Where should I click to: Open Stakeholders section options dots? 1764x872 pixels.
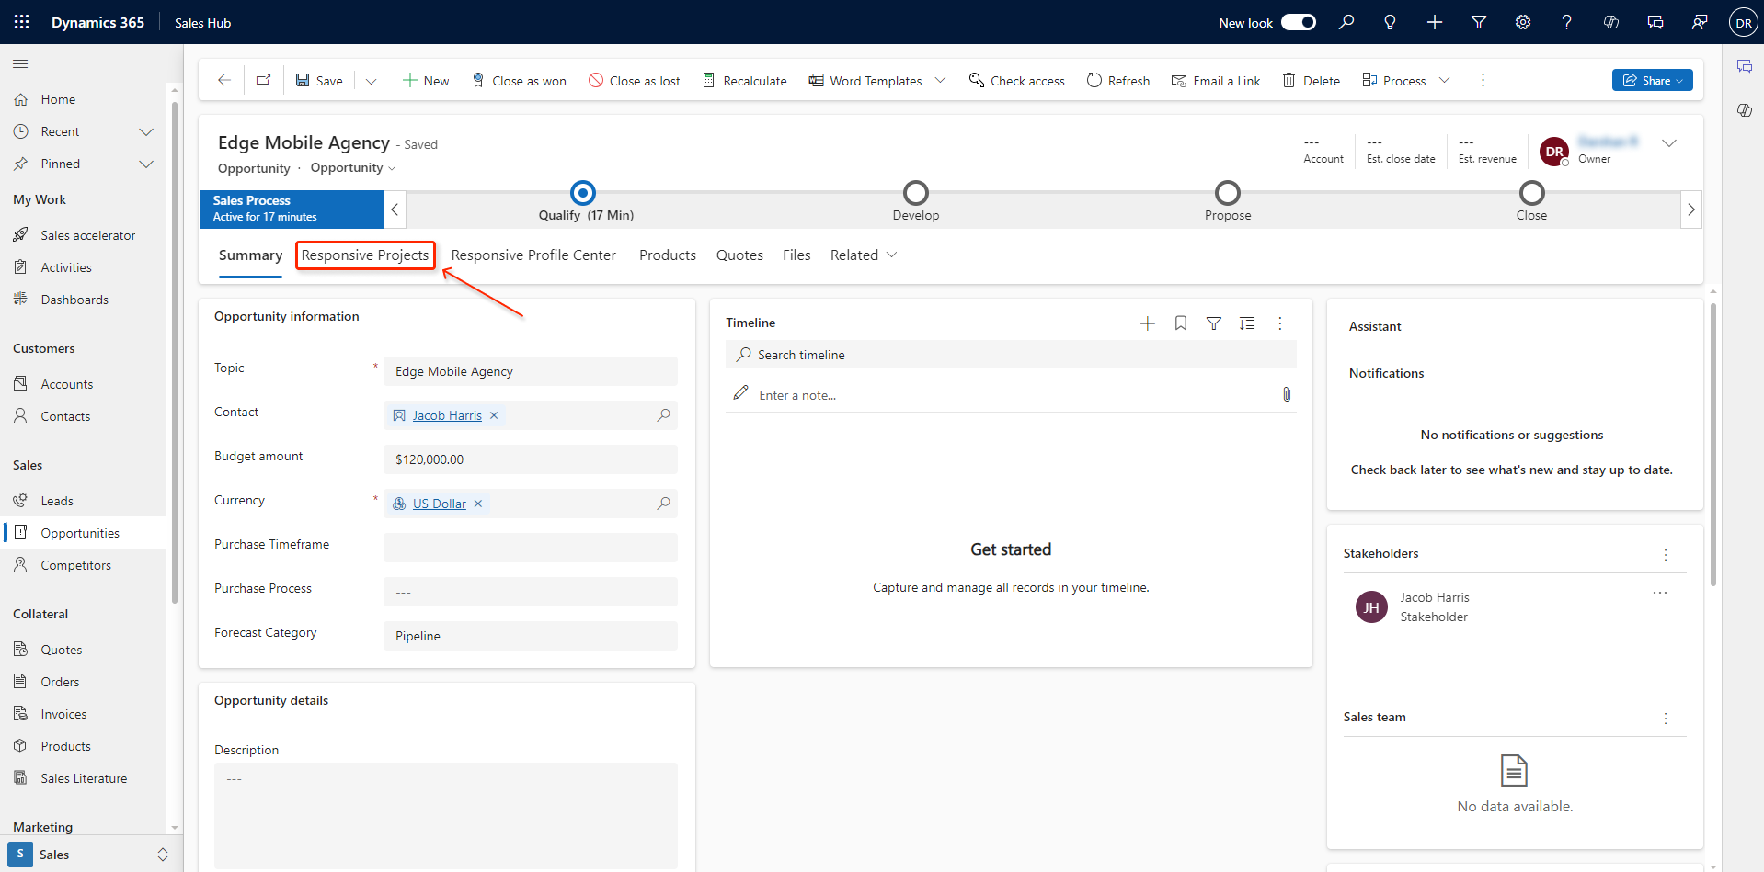[x=1666, y=554]
